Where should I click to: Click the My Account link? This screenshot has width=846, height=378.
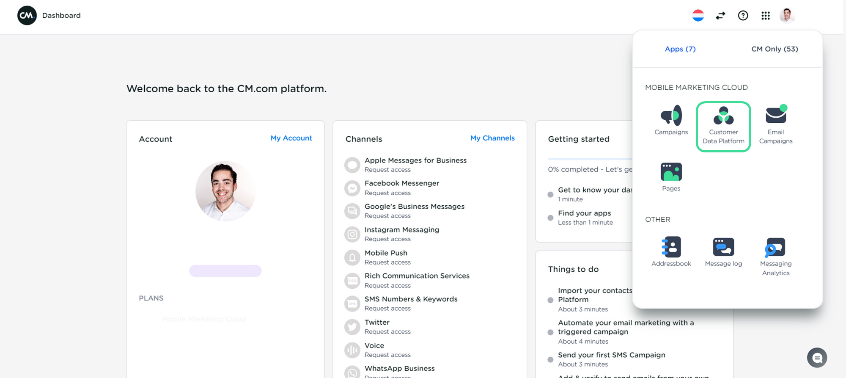coord(291,138)
